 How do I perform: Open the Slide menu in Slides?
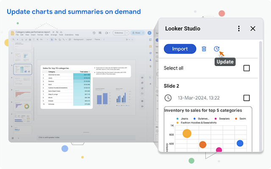(x=47, y=35)
